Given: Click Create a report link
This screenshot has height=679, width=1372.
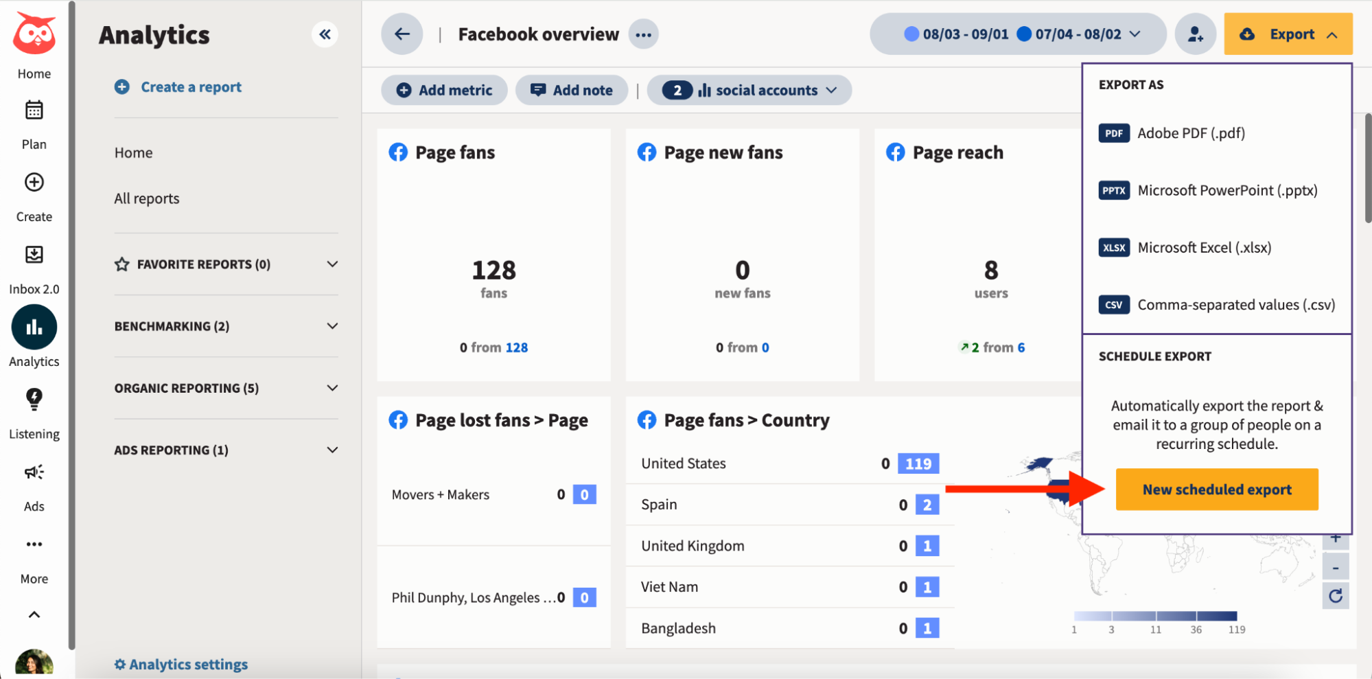Looking at the screenshot, I should (x=178, y=87).
